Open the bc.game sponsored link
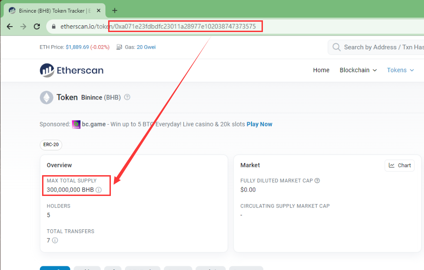This screenshot has height=270, width=424. 94,124
